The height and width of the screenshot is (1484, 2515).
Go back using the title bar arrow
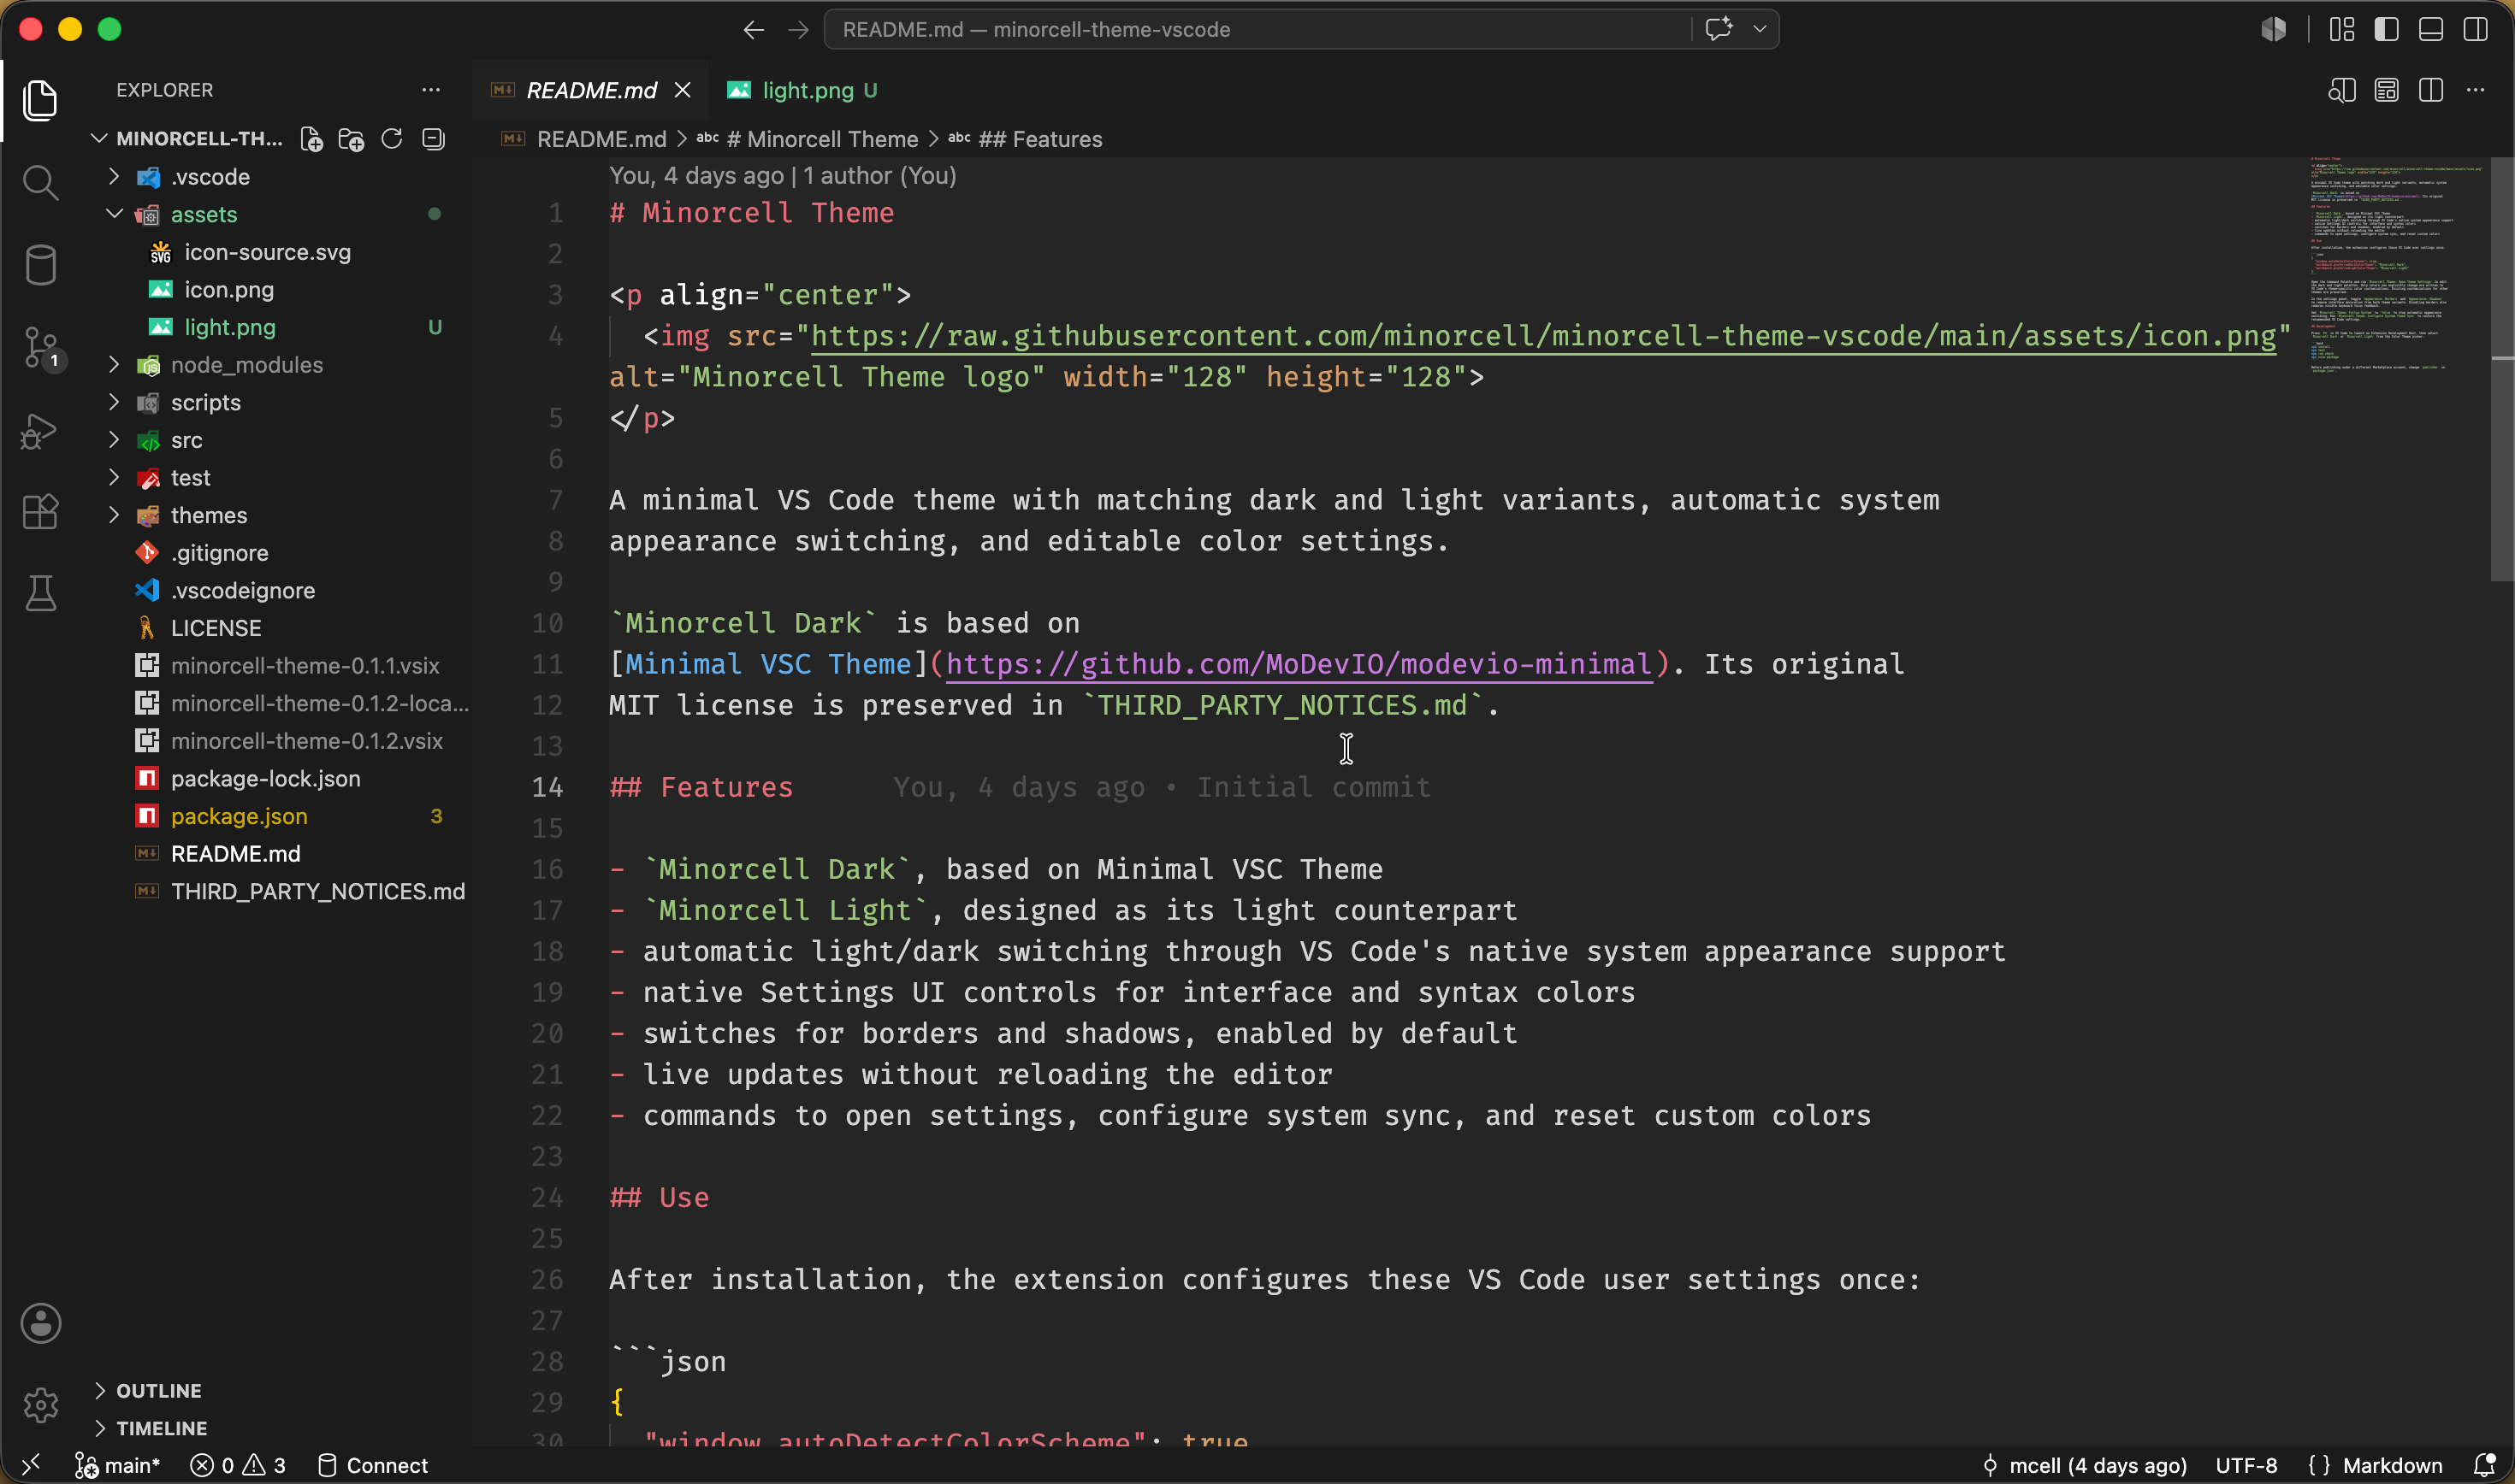point(754,30)
